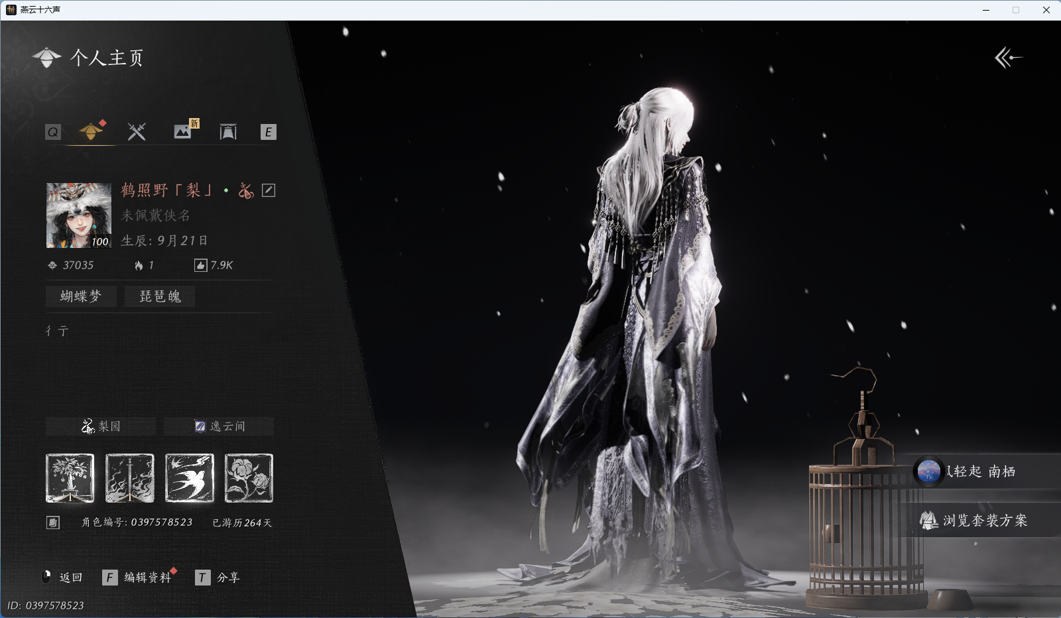Screen dimensions: 1061x618
Task: Click 编辑资料 to edit profile
Action: click(x=147, y=578)
